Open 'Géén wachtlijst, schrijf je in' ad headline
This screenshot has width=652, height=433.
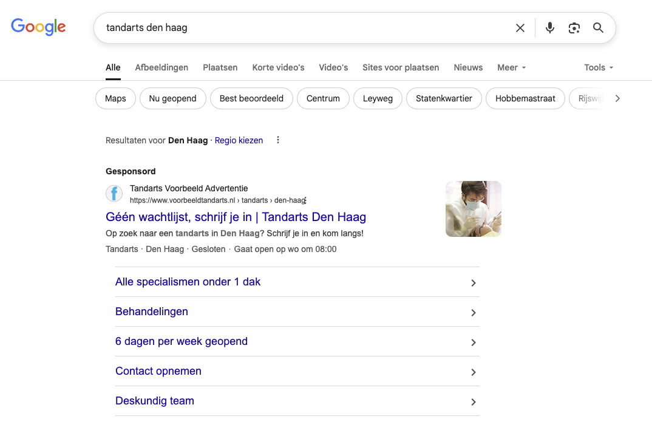[x=236, y=217]
